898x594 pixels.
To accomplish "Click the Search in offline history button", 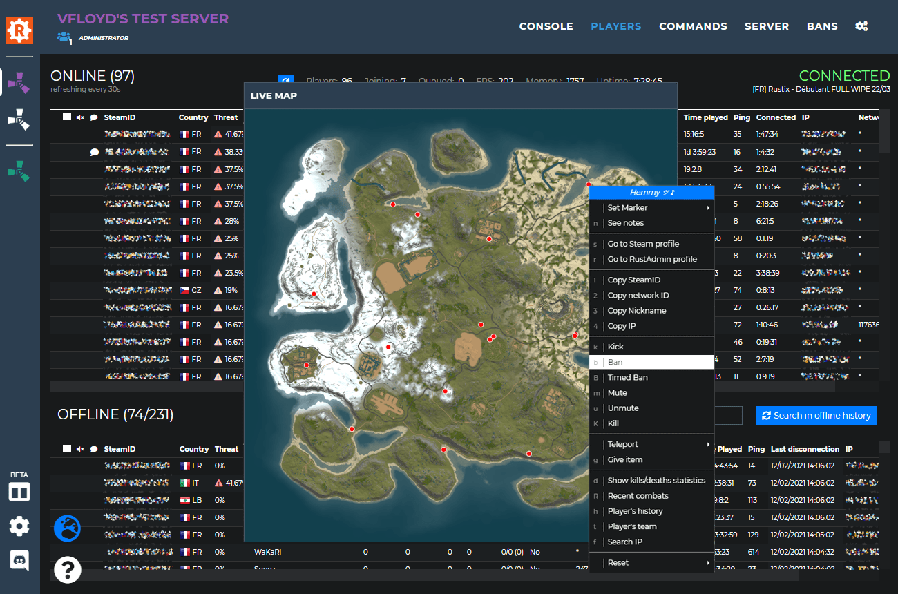I will click(x=816, y=415).
